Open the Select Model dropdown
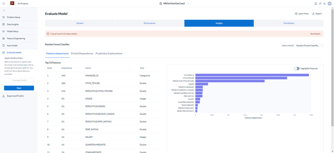This screenshot has width=334, height=153. [309, 45]
